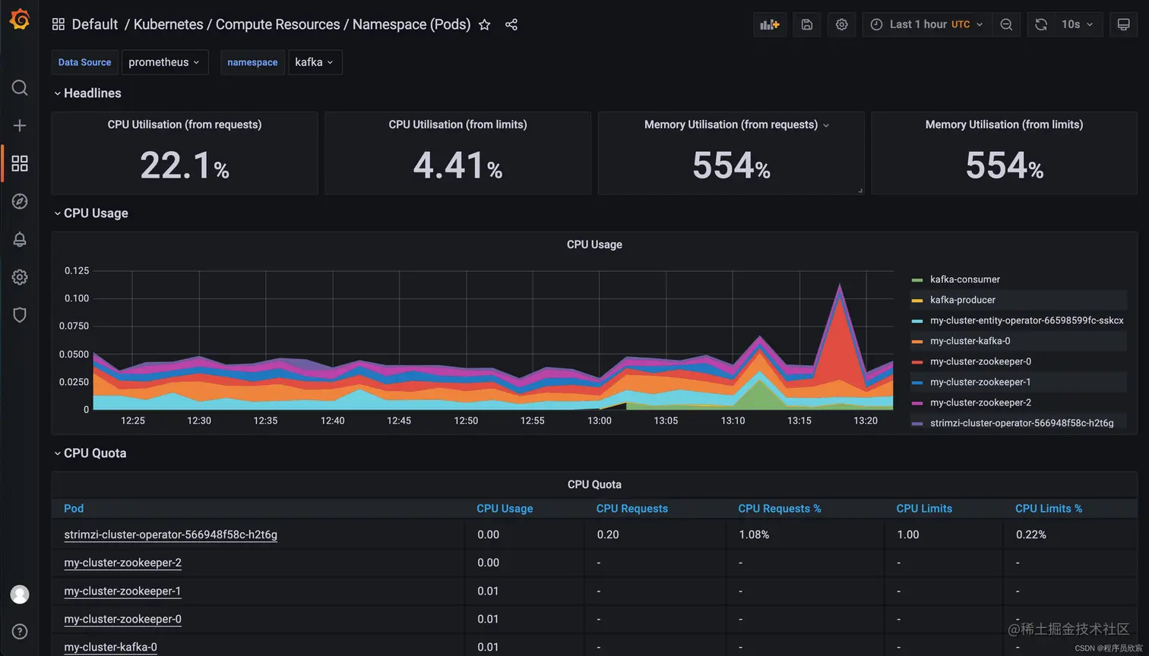This screenshot has width=1149, height=656.
Task: Click the CPU Utilisation (from limits) panel title
Action: pos(457,125)
